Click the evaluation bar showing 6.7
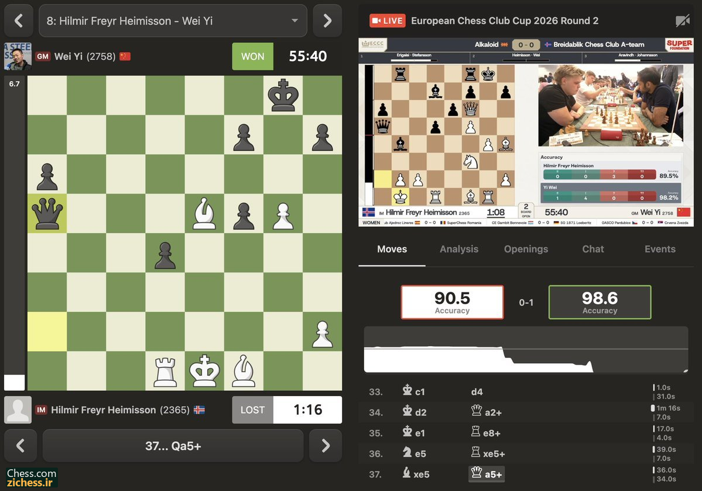The image size is (702, 491). pos(14,233)
